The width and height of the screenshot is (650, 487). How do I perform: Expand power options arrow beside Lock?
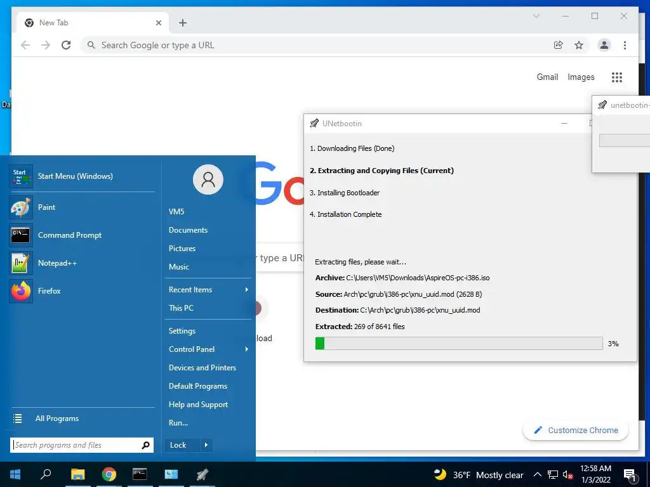[x=206, y=445]
